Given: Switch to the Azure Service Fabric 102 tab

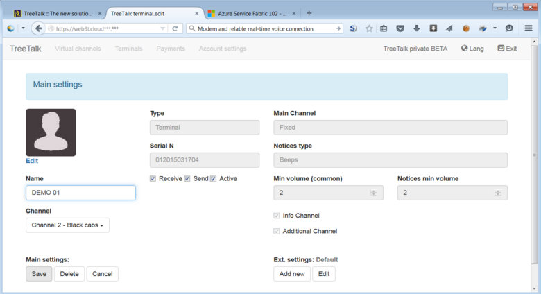Looking at the screenshot, I should point(252,13).
